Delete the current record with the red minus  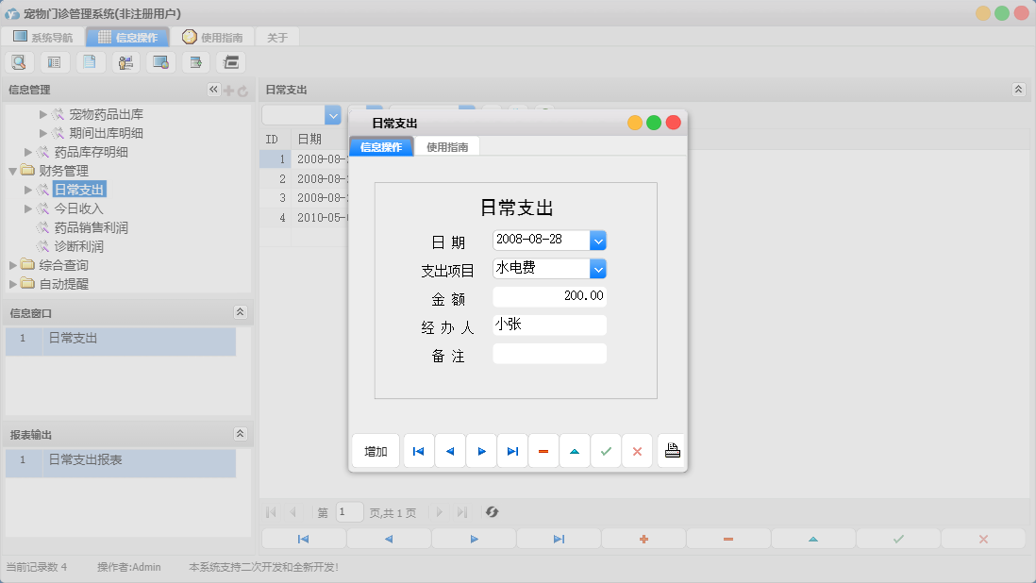543,450
